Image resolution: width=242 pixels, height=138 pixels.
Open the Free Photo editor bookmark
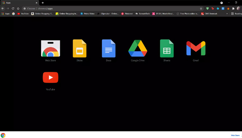tap(187, 14)
